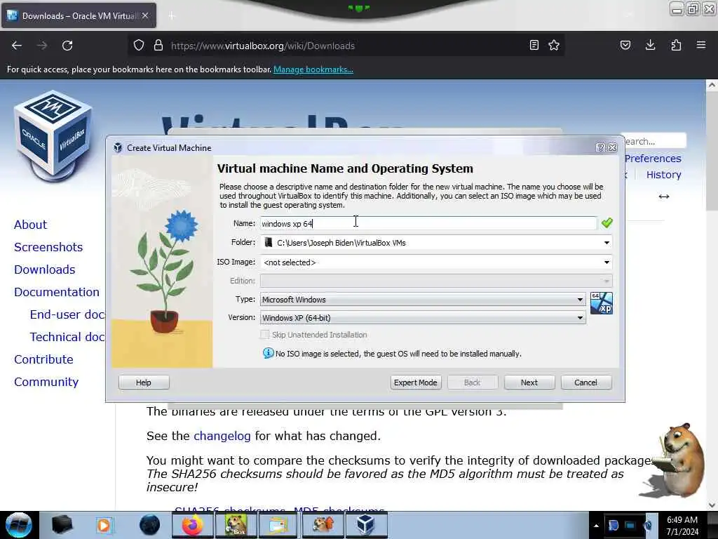Screen dimensions: 718x539
Task: Click the Windows XP 64-bit OS icon
Action: point(602,303)
